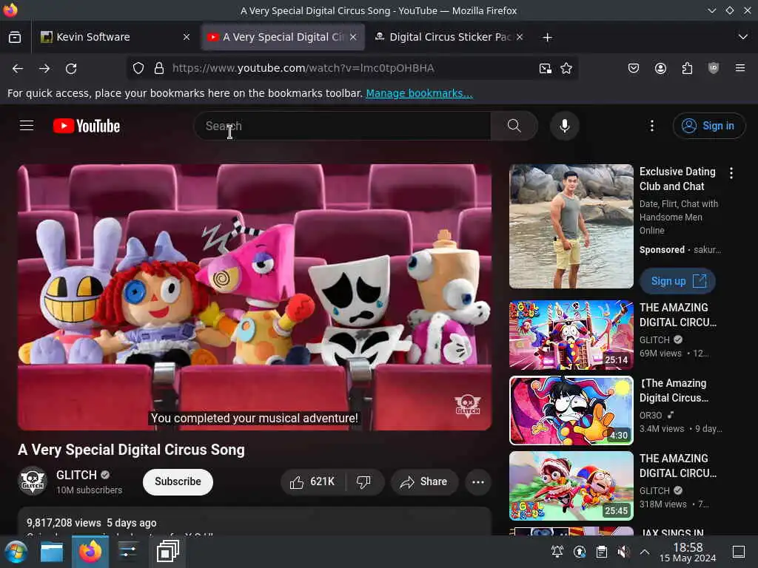Open file manager from taskbar
The width and height of the screenshot is (758, 568).
point(52,552)
